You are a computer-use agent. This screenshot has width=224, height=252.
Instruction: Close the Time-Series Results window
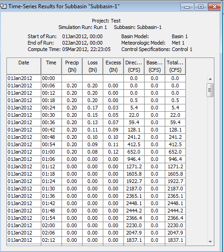(214, 7)
